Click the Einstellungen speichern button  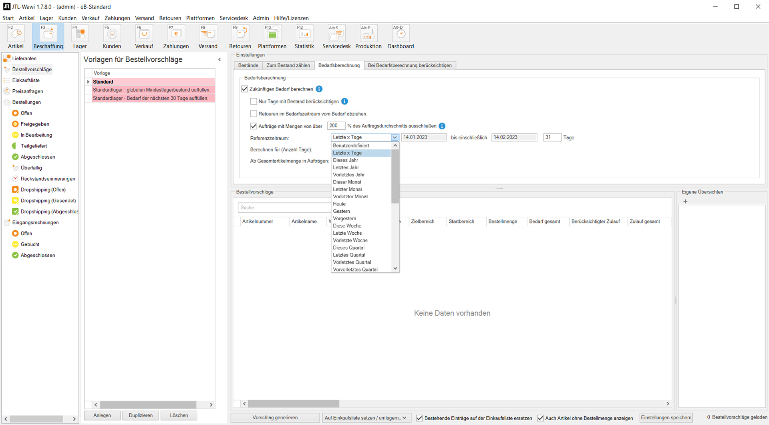coord(666,417)
